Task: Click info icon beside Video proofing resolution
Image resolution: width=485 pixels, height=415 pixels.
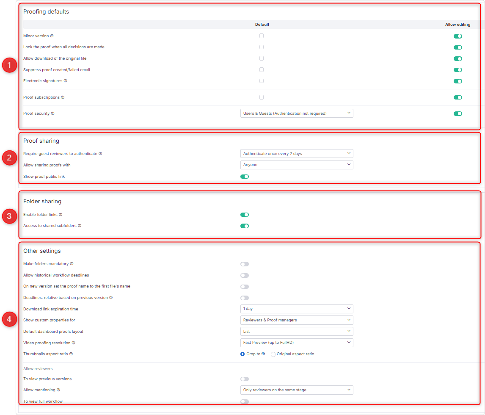Action: 74,343
